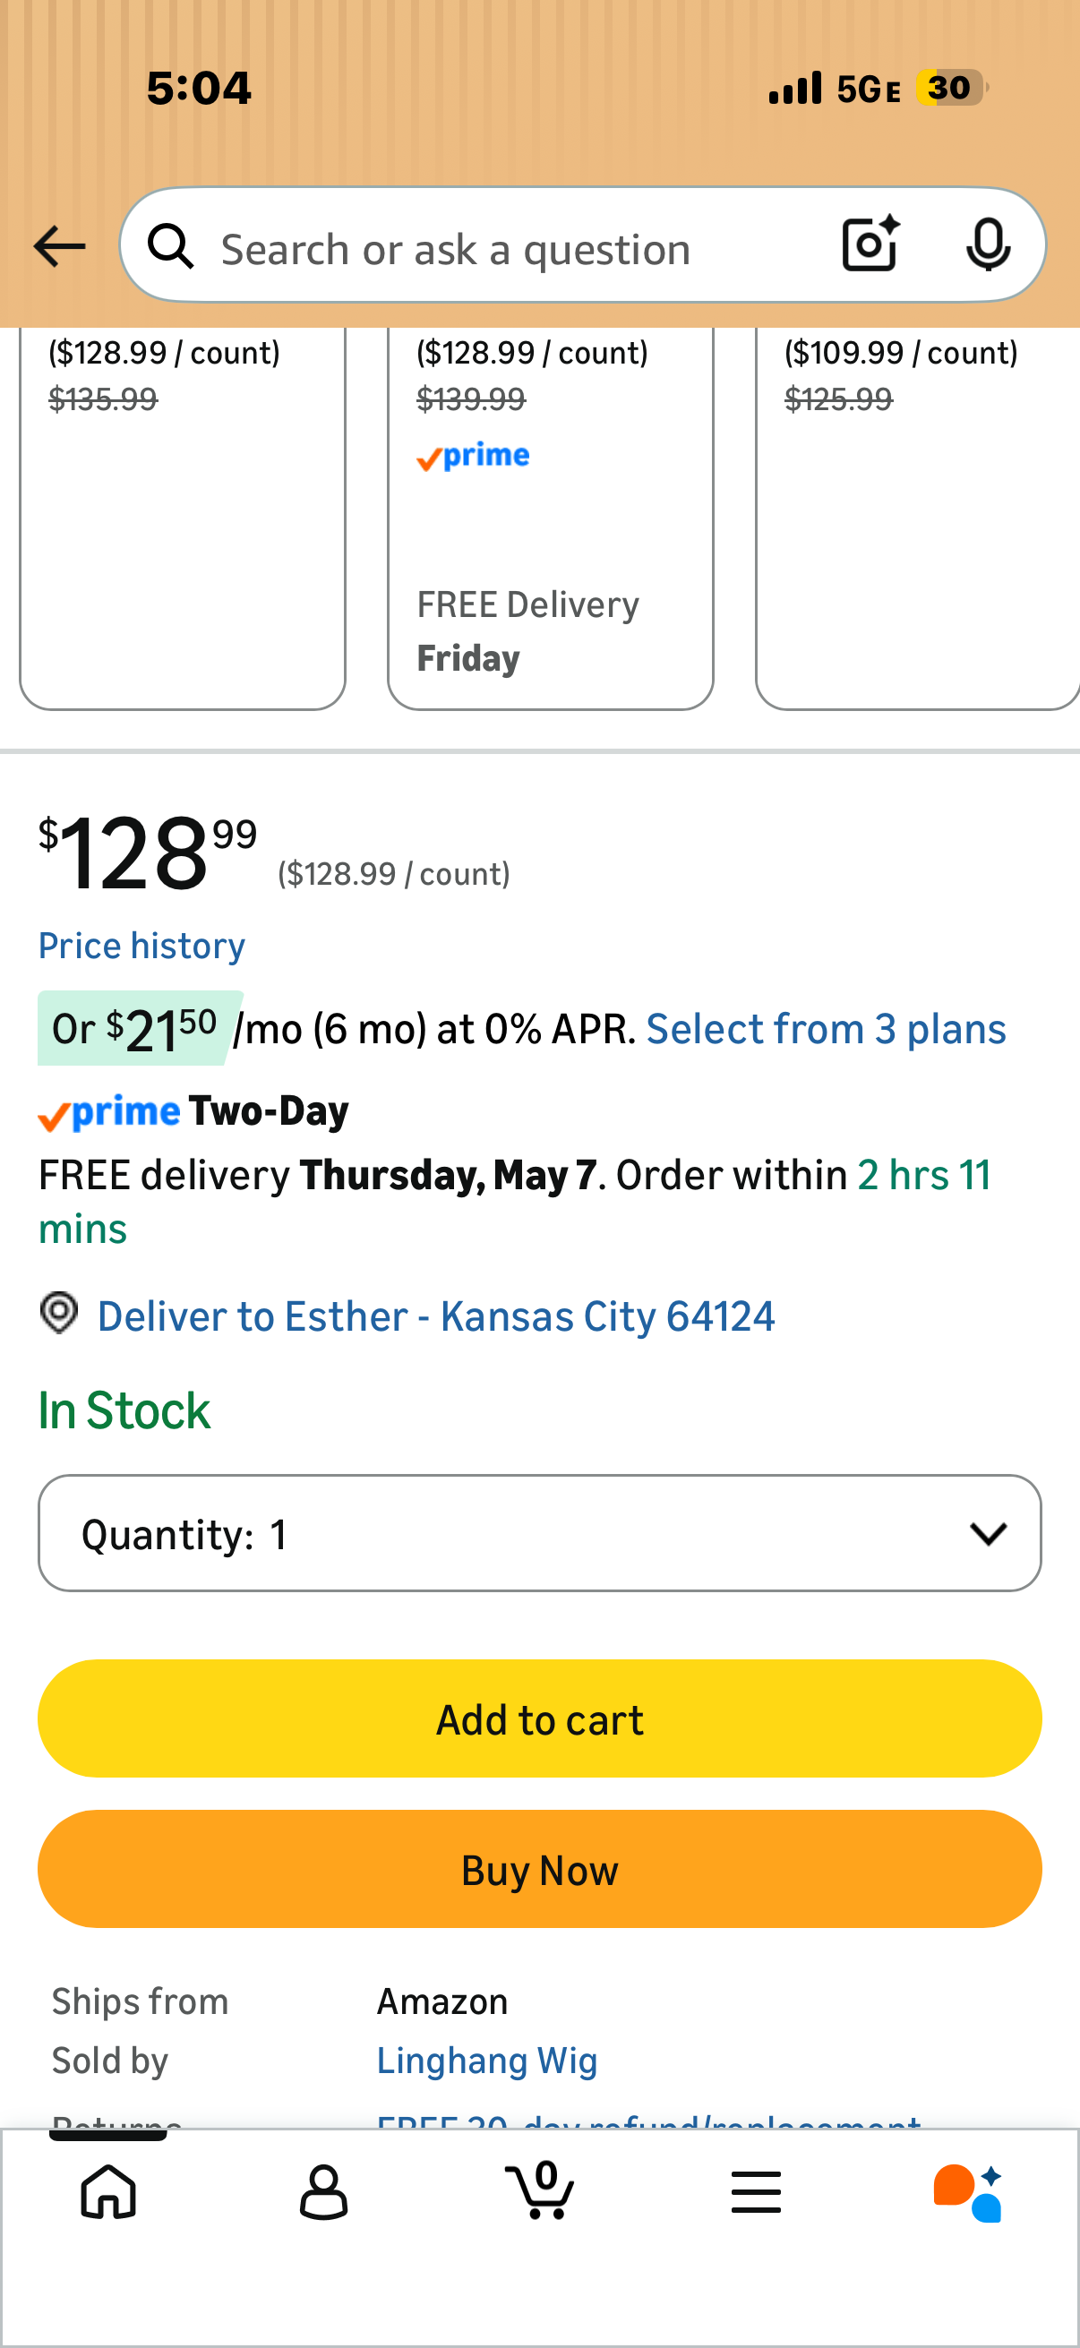Click Add to cart button
The height and width of the screenshot is (2348, 1080).
click(x=539, y=1718)
